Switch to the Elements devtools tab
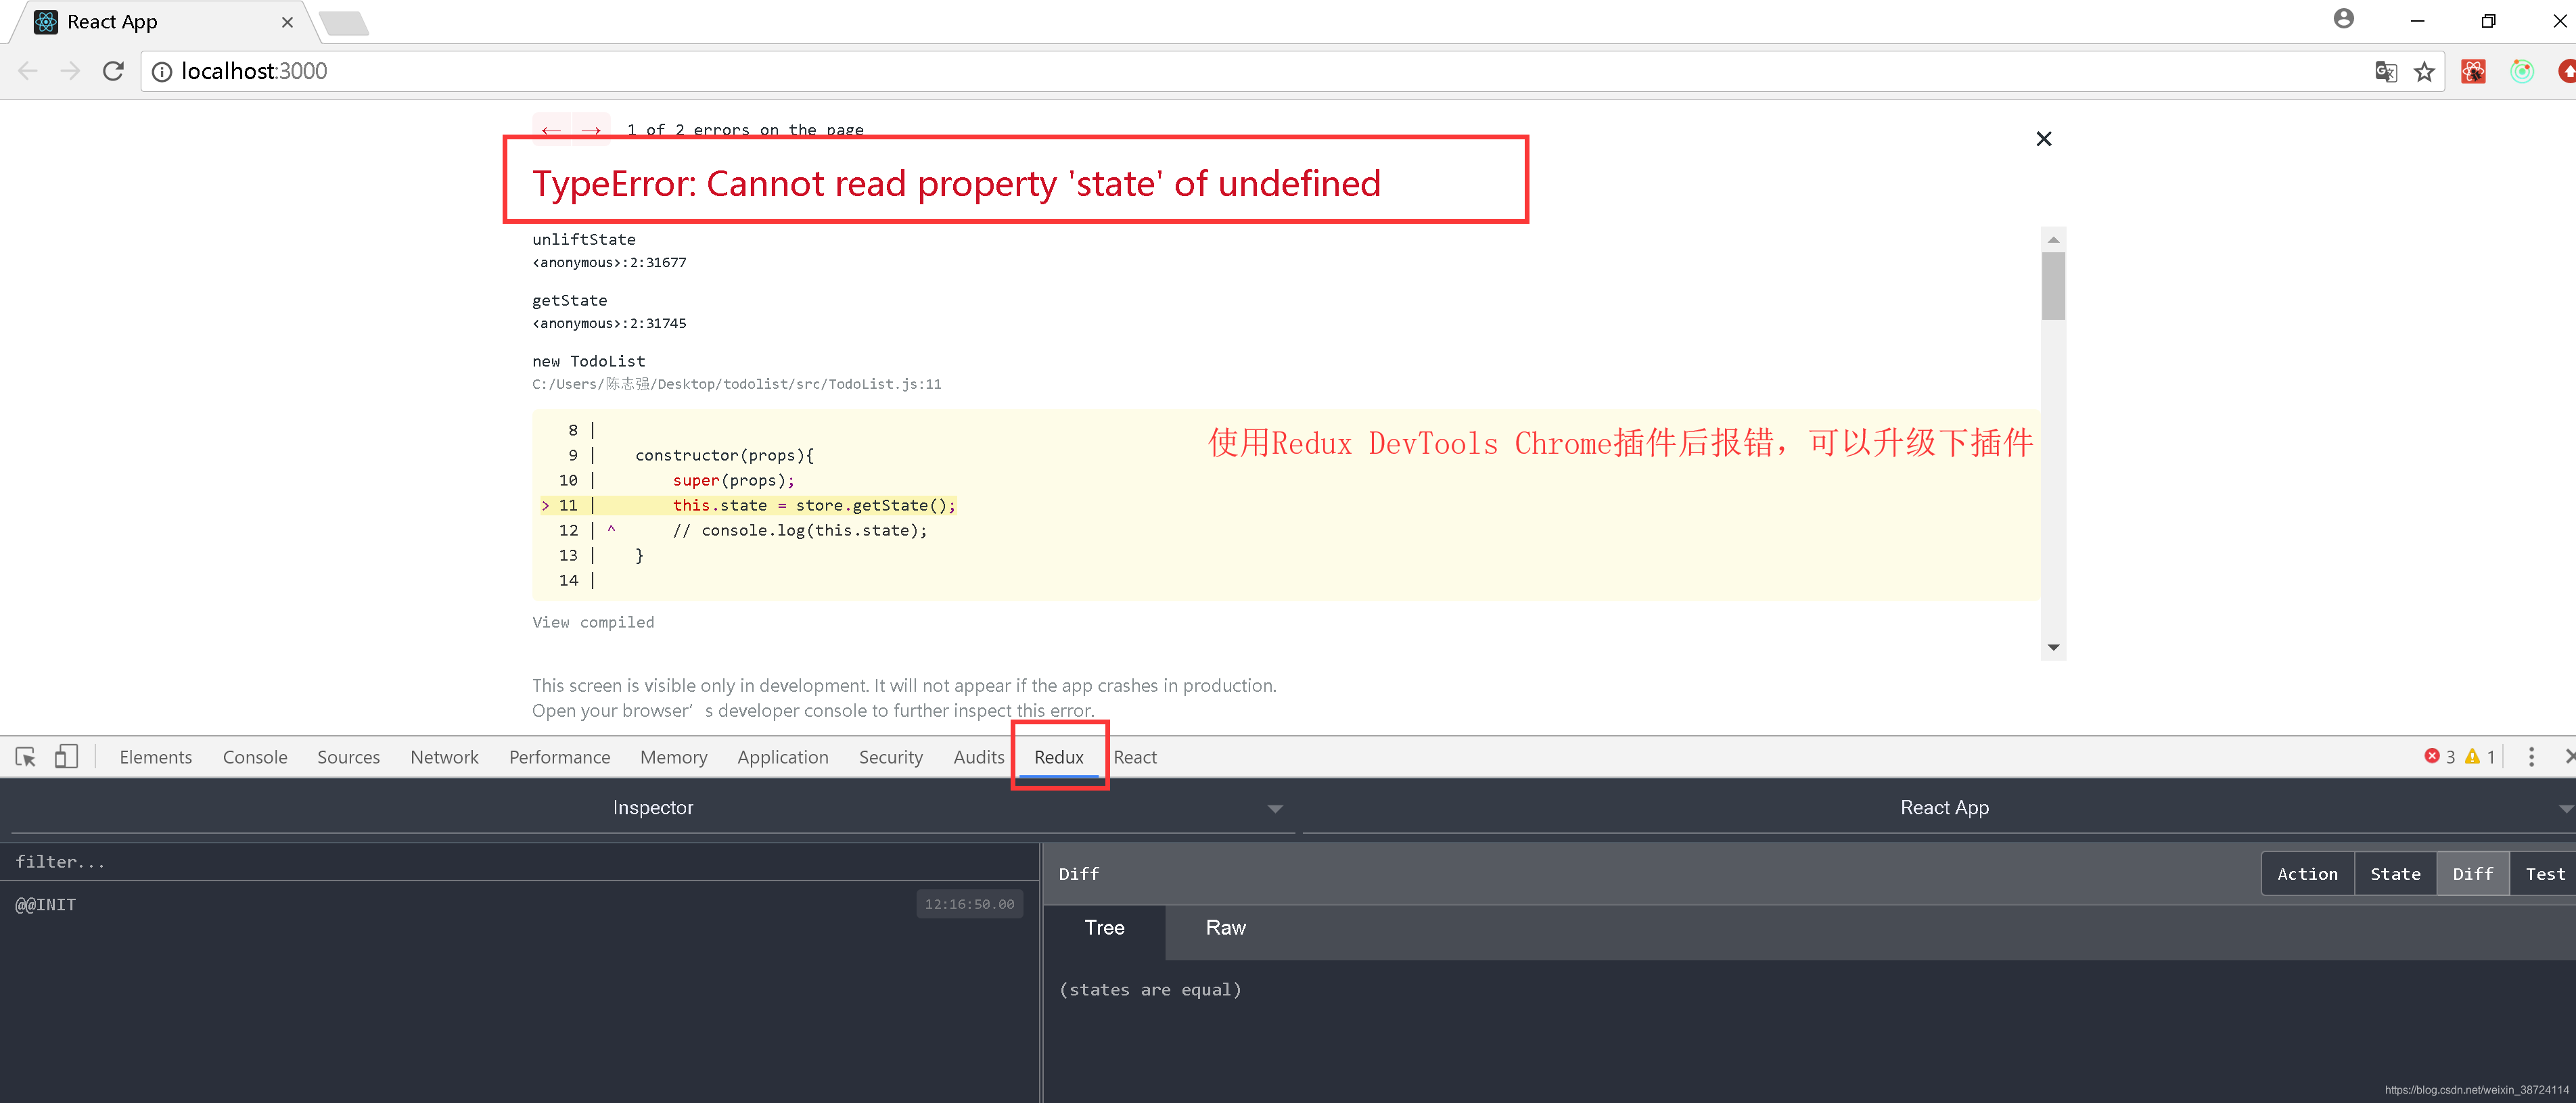Viewport: 2576px width, 1103px height. coord(156,757)
